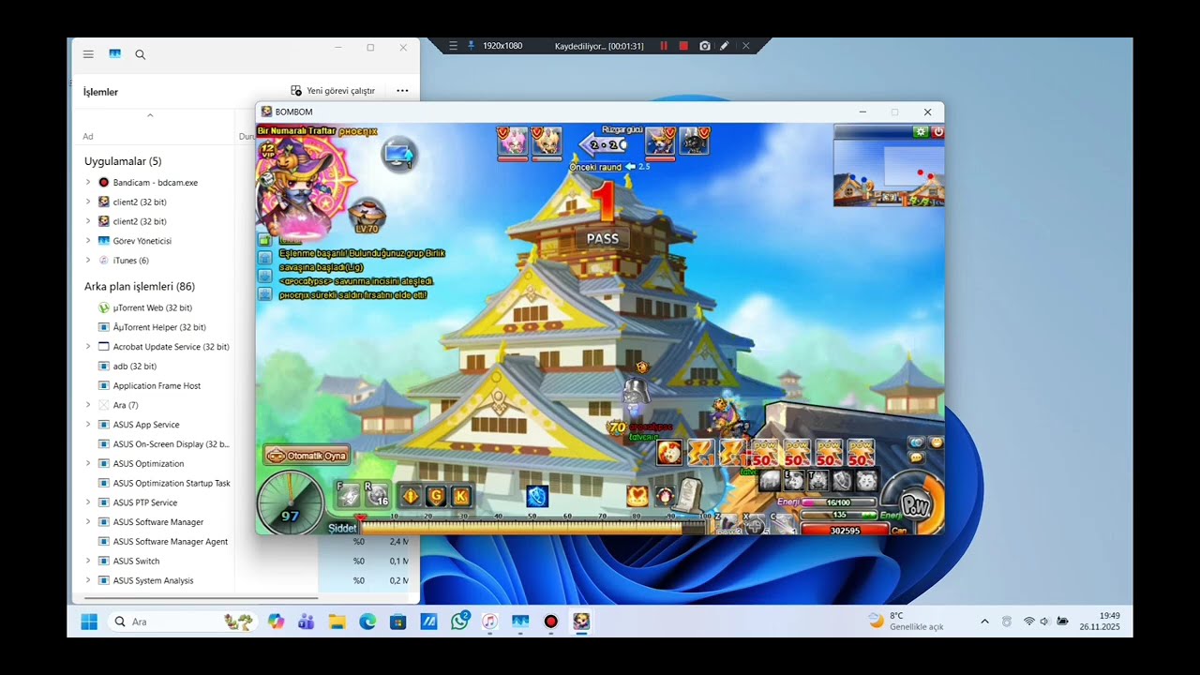Select the R skill icon showing 16
The height and width of the screenshot is (675, 1200).
377,495
